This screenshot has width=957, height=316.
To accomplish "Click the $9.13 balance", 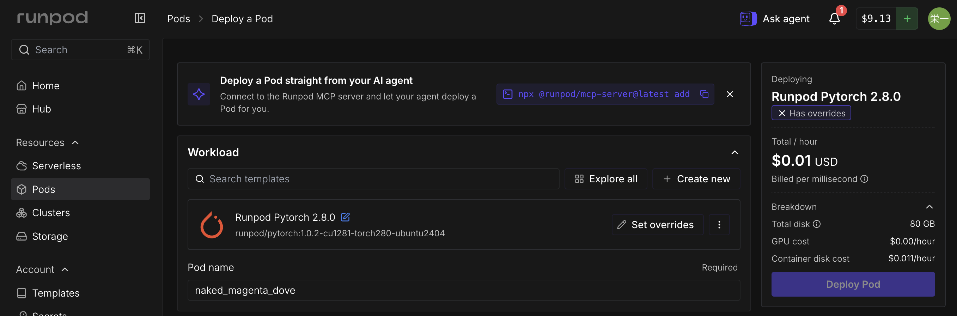I will coord(876,19).
